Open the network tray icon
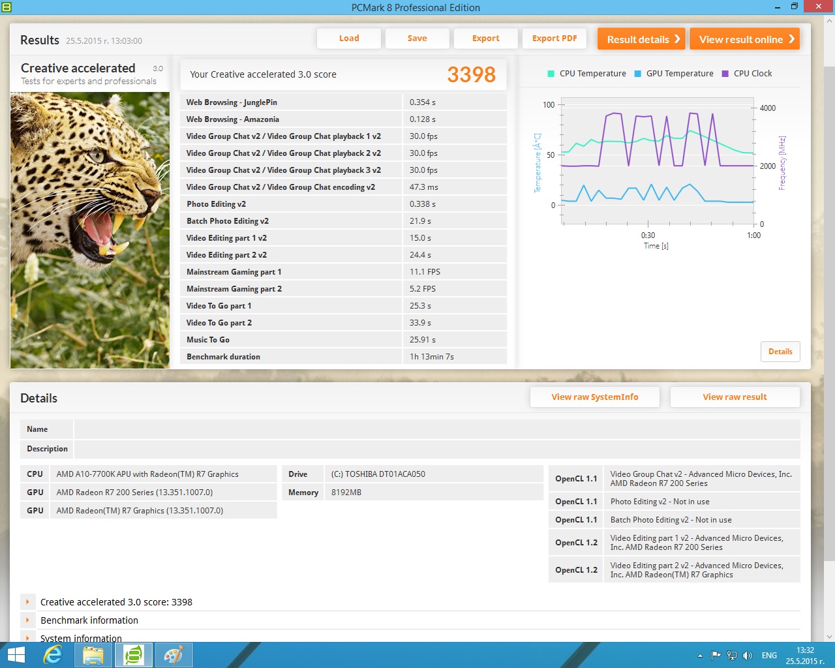 pos(732,656)
